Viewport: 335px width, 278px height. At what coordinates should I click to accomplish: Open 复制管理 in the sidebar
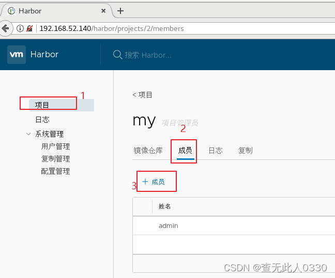pos(55,159)
